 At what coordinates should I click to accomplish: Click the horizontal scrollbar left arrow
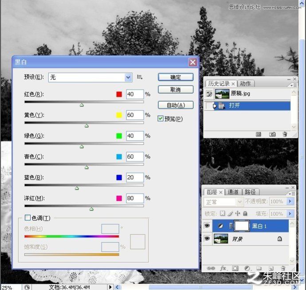(x=117, y=287)
